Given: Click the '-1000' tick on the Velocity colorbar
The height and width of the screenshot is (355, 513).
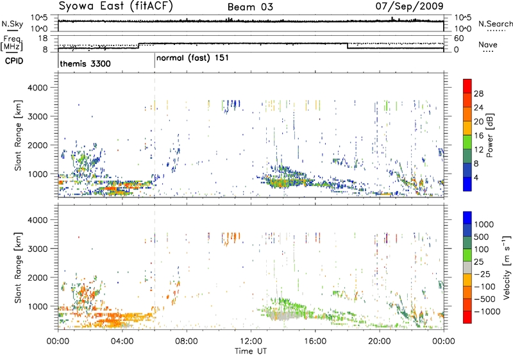Looking at the screenshot, I should (x=487, y=311).
